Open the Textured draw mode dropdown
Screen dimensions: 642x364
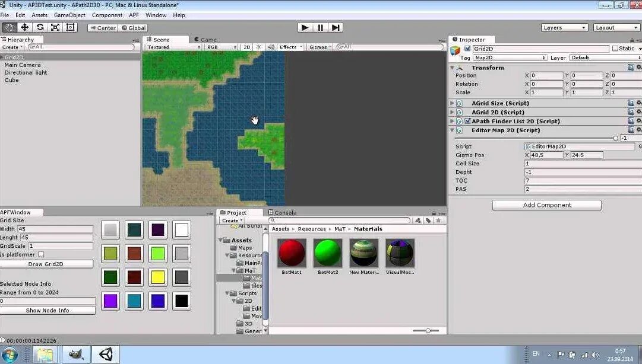point(173,47)
